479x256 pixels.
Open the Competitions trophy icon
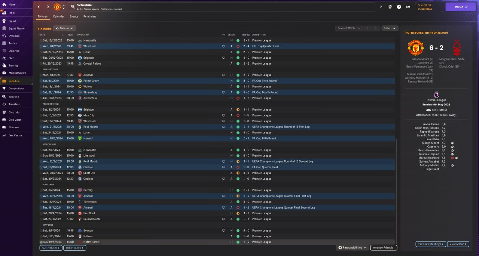pos(4,89)
